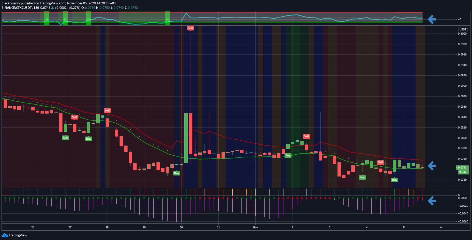Click the Buy label just before date 30
This screenshot has width=472, height=240.
[x=177, y=173]
